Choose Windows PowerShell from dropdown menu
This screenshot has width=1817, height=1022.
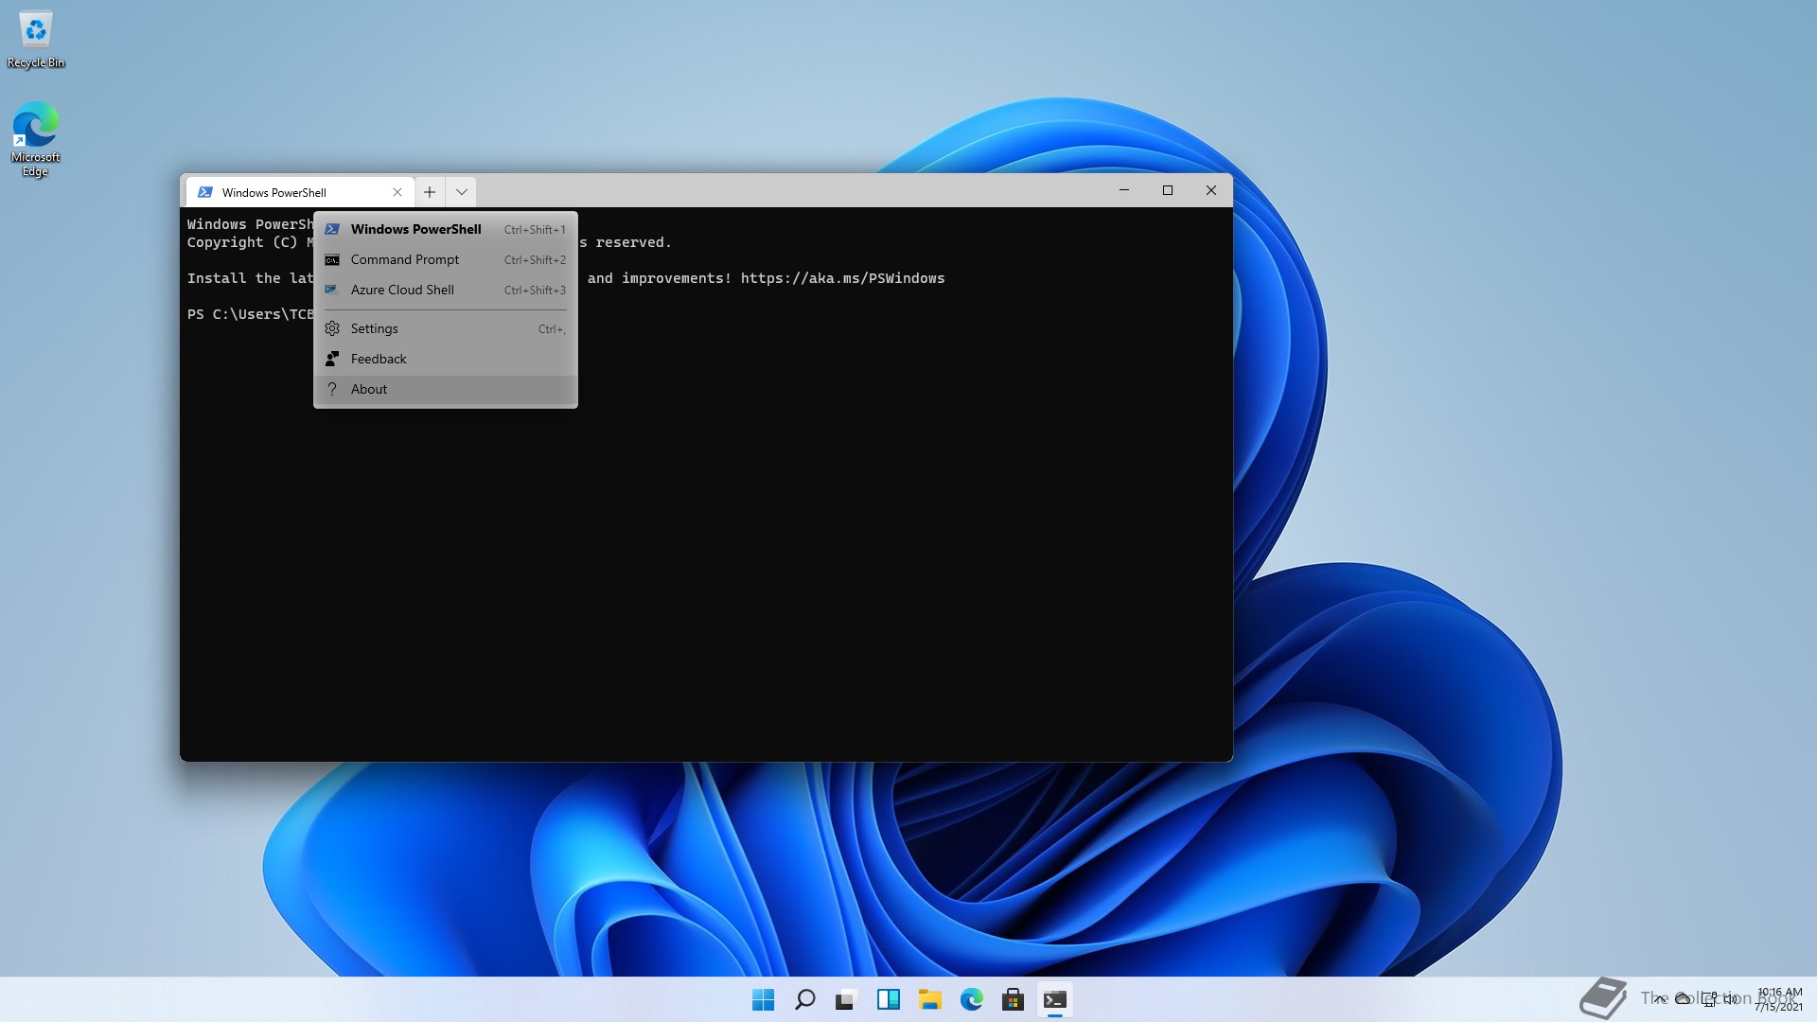[445, 229]
